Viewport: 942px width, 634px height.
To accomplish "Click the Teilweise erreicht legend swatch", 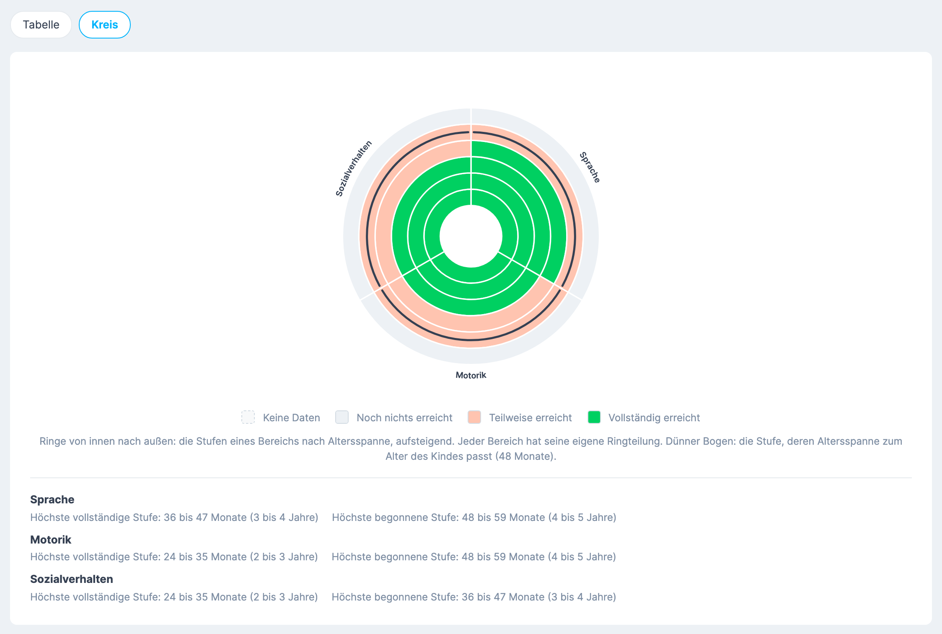I will [474, 417].
